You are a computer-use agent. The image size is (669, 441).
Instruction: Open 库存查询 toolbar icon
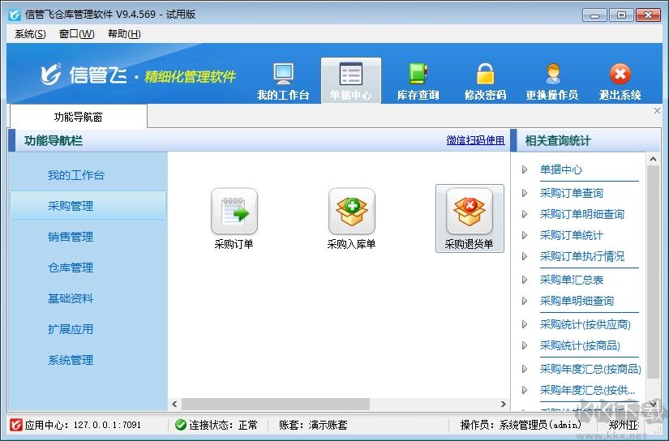[x=418, y=81]
